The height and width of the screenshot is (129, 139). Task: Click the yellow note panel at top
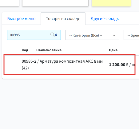coord(111,3)
